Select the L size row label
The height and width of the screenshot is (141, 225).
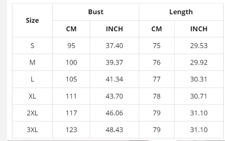(x=32, y=79)
